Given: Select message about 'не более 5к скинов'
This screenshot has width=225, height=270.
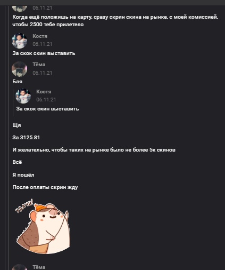Looking at the screenshot, I should coord(94,150).
